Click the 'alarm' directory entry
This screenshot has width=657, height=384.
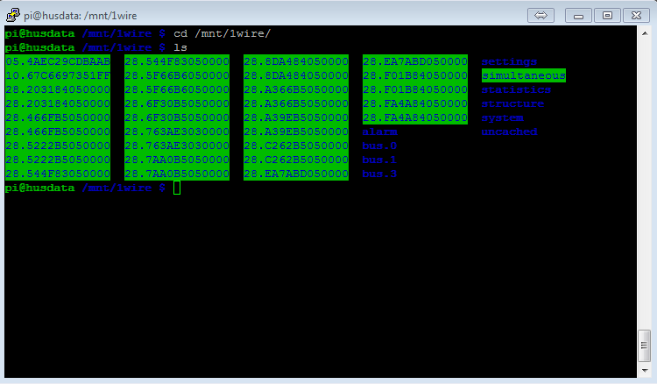379,132
